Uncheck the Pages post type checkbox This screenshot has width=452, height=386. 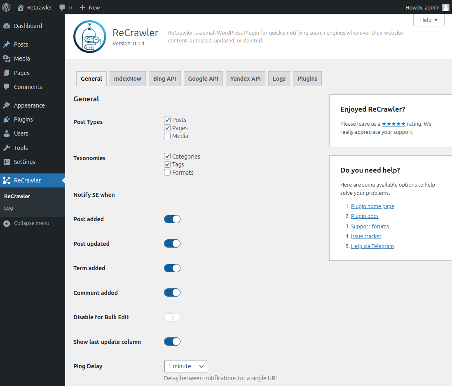167,128
